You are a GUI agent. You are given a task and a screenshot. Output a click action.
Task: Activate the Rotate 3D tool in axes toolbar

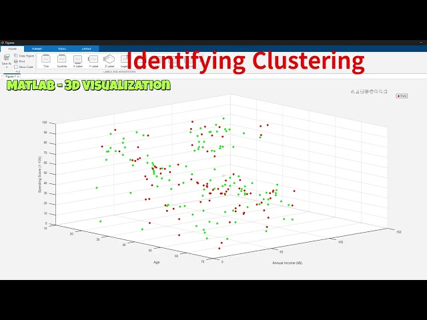pos(367,92)
